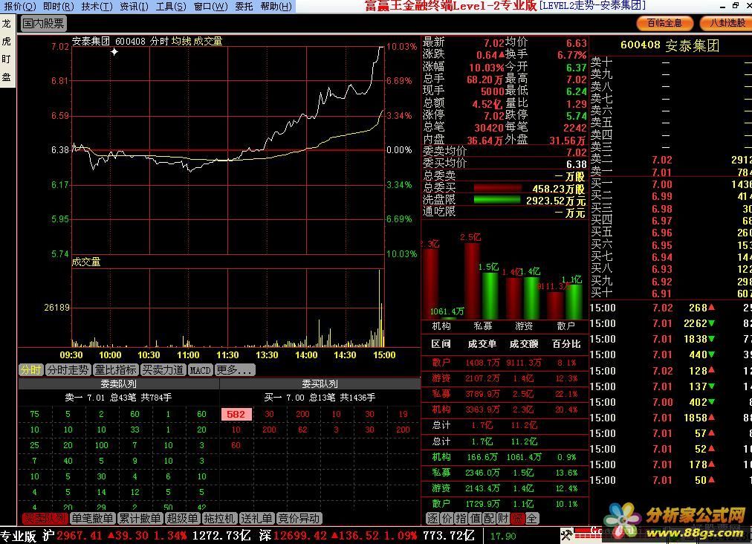Viewport: 752px width, 544px height.
Task: Select the 拖拉机 bottom tab
Action: tap(219, 519)
